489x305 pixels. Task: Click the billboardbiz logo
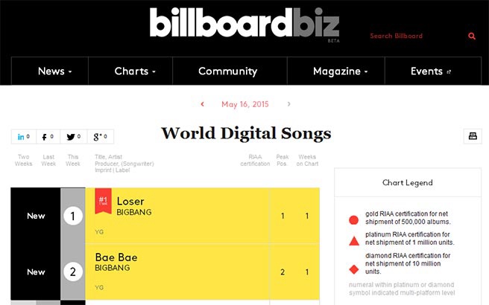(245, 23)
